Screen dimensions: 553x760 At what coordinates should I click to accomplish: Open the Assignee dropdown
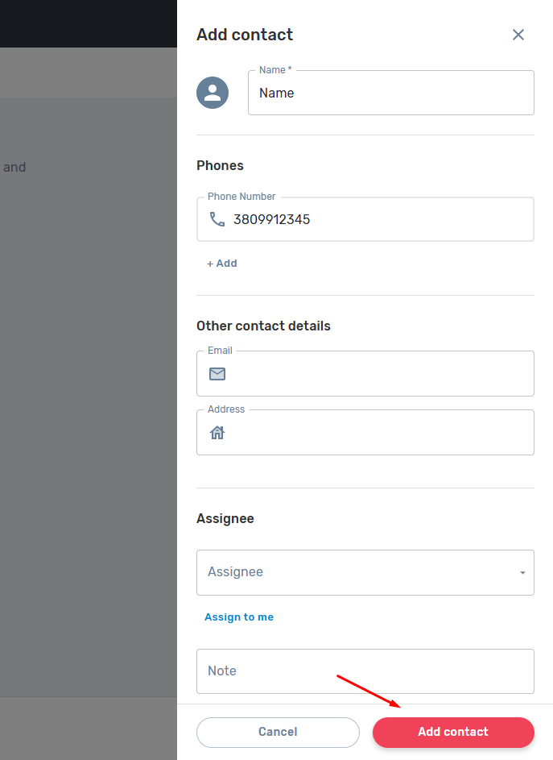click(354, 572)
